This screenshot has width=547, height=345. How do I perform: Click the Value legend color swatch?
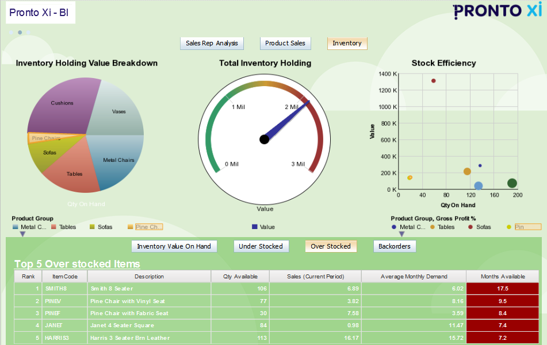click(x=254, y=227)
